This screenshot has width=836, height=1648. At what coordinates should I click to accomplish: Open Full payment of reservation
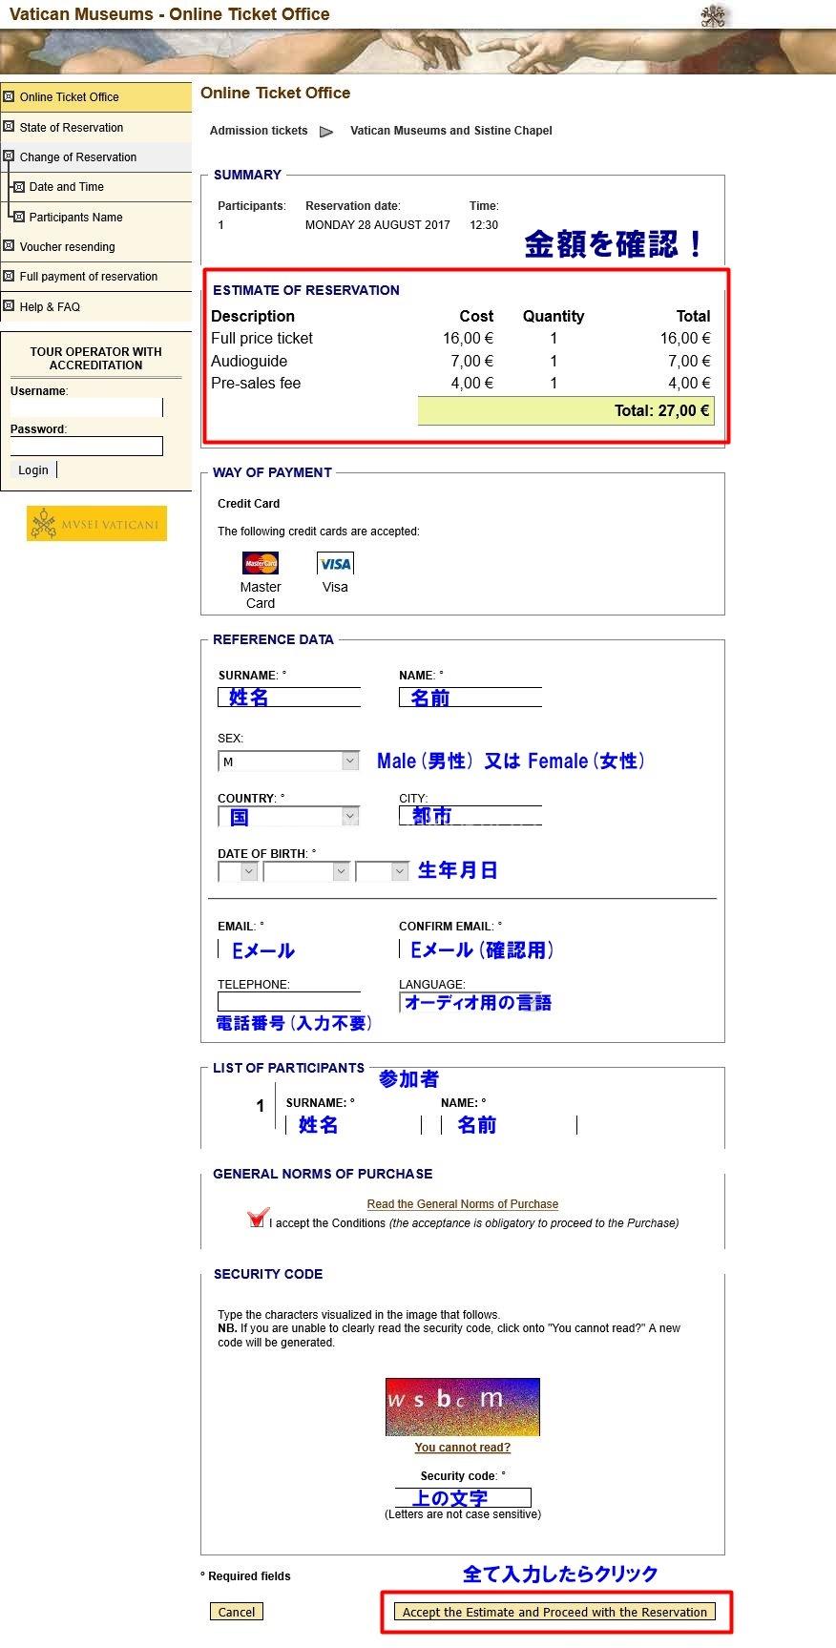click(89, 277)
